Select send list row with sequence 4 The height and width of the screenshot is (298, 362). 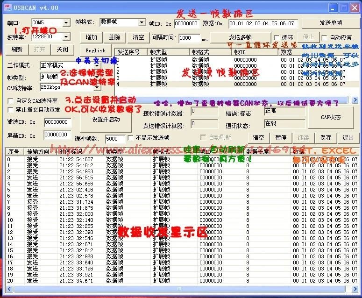click(237, 84)
